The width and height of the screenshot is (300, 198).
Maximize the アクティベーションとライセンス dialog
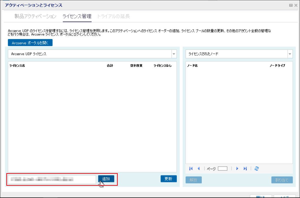291,5
